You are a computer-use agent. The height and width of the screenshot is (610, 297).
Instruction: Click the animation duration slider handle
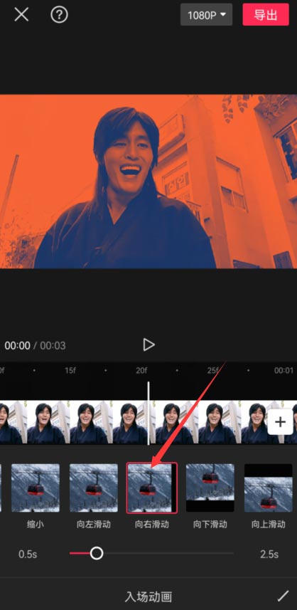pyautogui.click(x=97, y=553)
